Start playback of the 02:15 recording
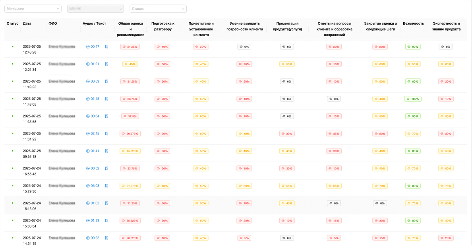Viewport: 472px width, 245px height. [x=88, y=134]
